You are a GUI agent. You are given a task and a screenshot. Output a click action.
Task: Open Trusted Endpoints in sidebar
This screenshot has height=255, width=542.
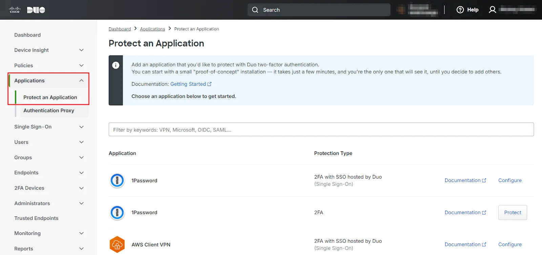tap(36, 218)
